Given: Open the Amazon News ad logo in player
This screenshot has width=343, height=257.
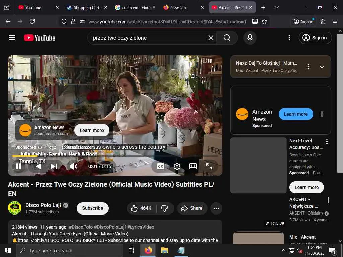Looking at the screenshot, I should pos(25,130).
